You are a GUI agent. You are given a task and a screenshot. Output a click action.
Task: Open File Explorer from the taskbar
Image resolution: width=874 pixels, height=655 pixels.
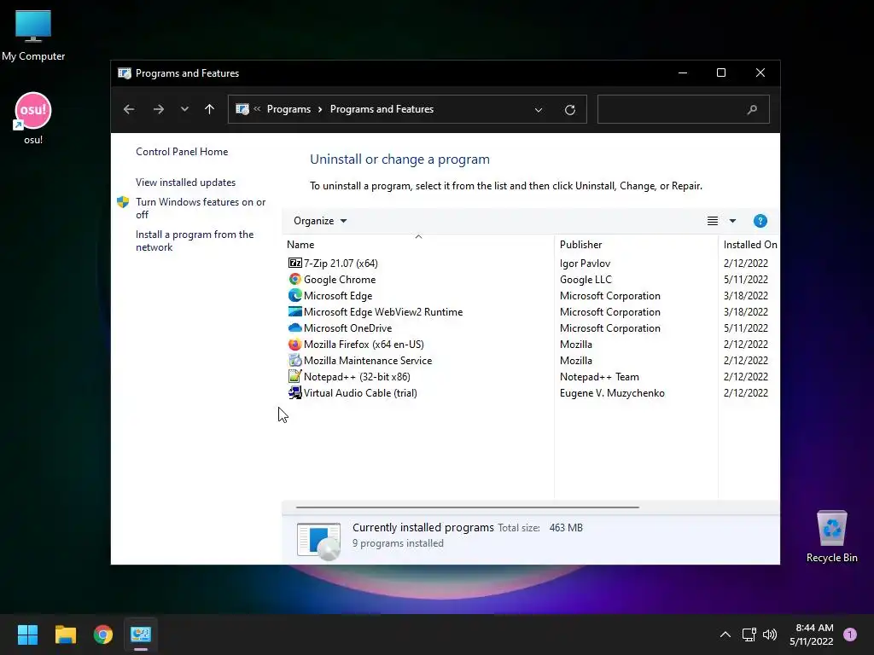[x=65, y=635]
